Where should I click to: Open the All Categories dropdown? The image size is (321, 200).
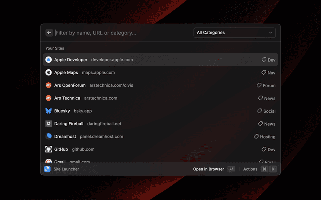234,33
